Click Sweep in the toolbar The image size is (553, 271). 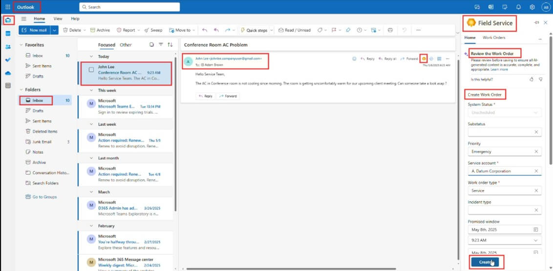click(x=153, y=30)
